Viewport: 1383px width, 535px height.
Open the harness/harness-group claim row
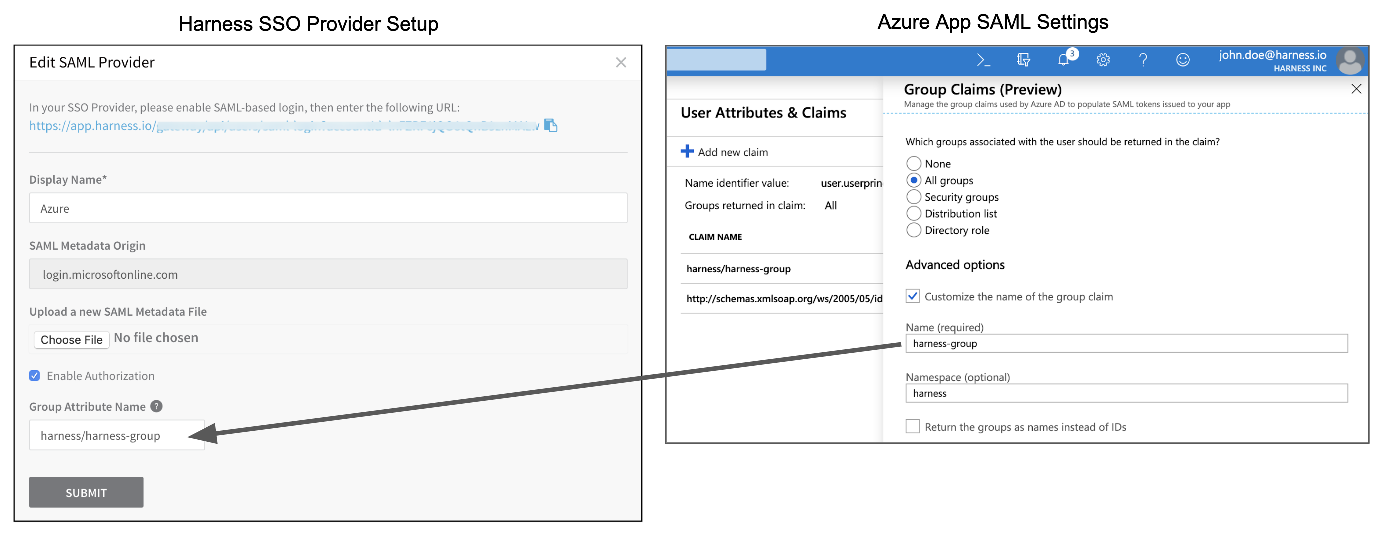(x=782, y=269)
